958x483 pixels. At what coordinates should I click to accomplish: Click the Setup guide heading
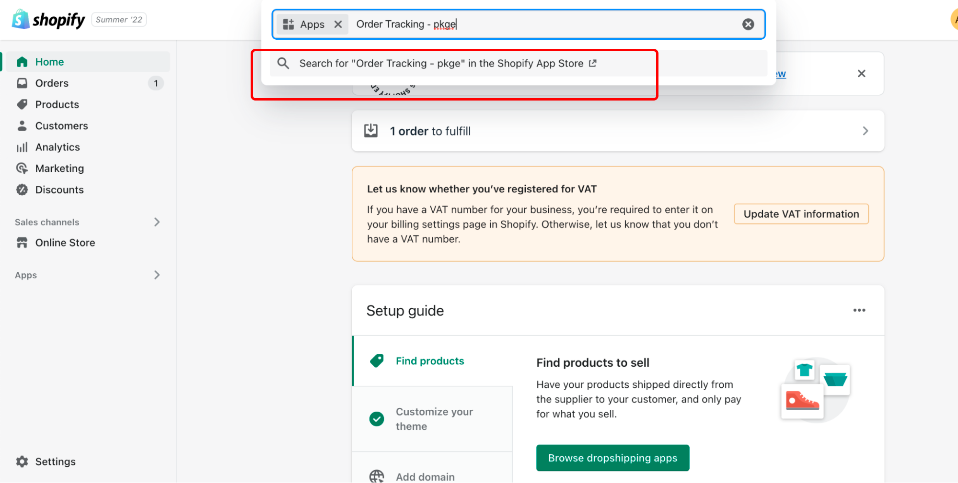(x=405, y=311)
